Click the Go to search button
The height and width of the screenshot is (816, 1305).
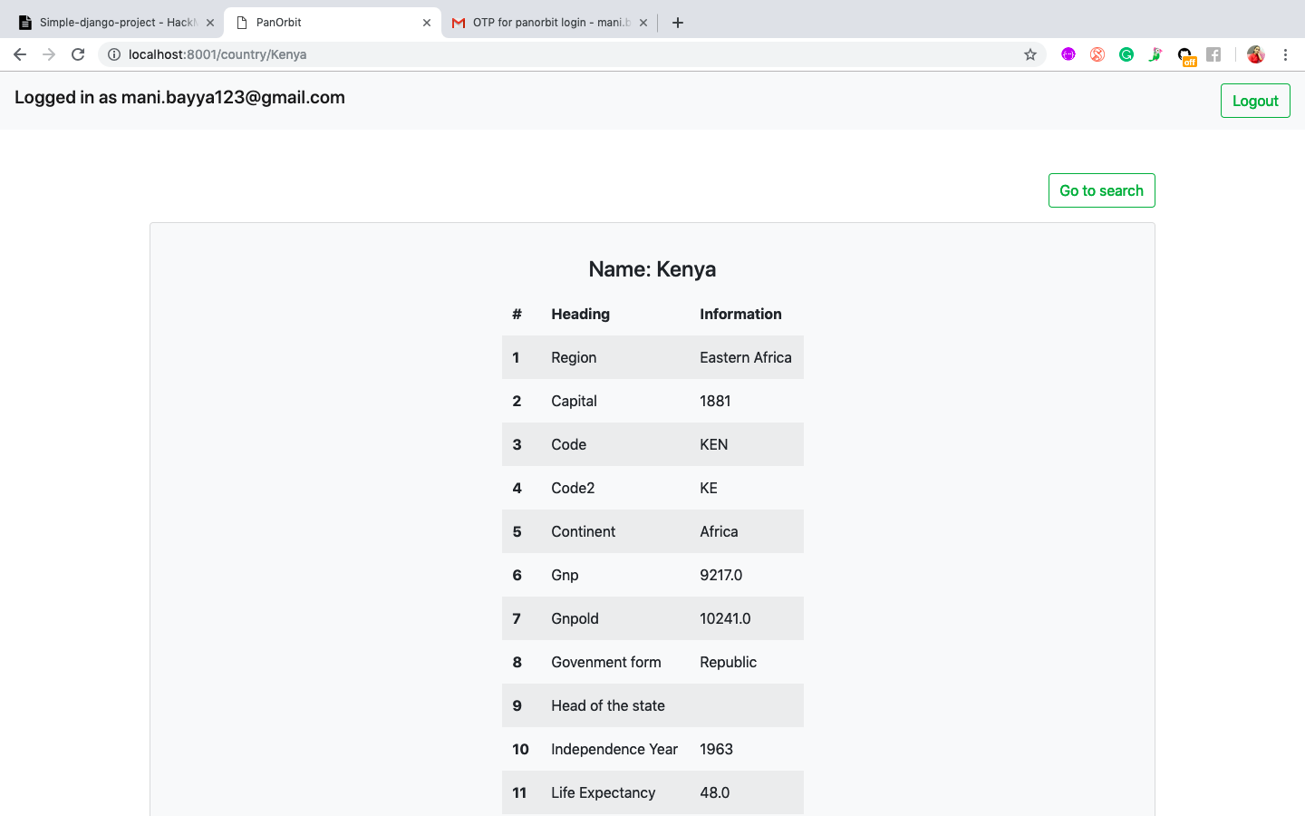pos(1101,190)
